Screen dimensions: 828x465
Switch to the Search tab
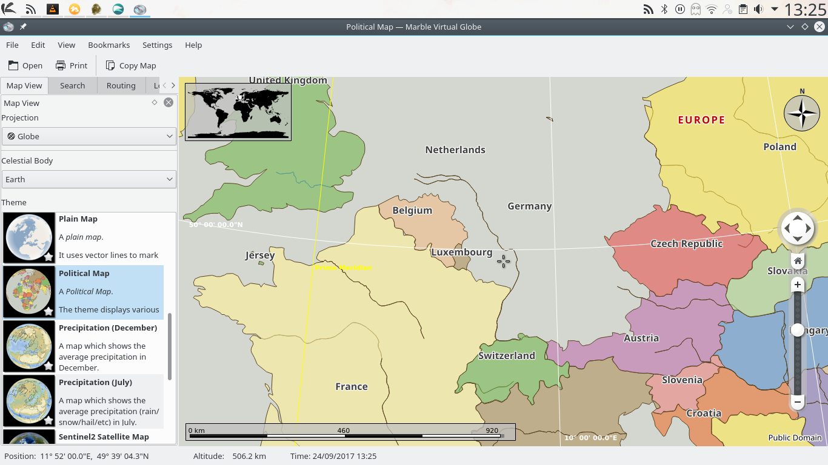tap(73, 85)
